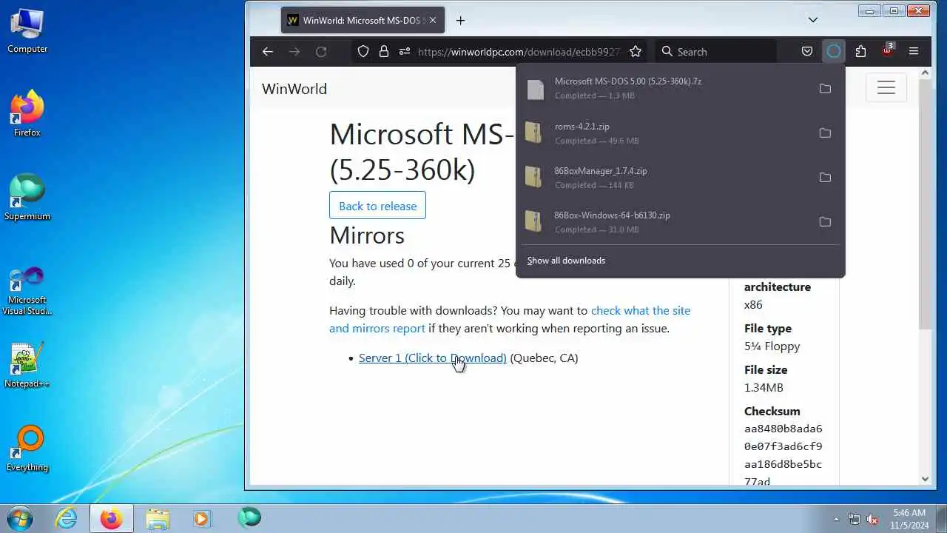Select the Notepad++ desktop shortcut
The height and width of the screenshot is (533, 947).
click(27, 366)
